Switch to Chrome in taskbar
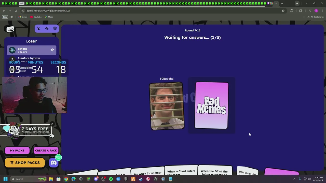This screenshot has width=326, height=183. (x=66, y=179)
